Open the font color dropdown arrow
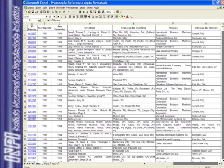This screenshot has width=224, height=168. click(130, 17)
